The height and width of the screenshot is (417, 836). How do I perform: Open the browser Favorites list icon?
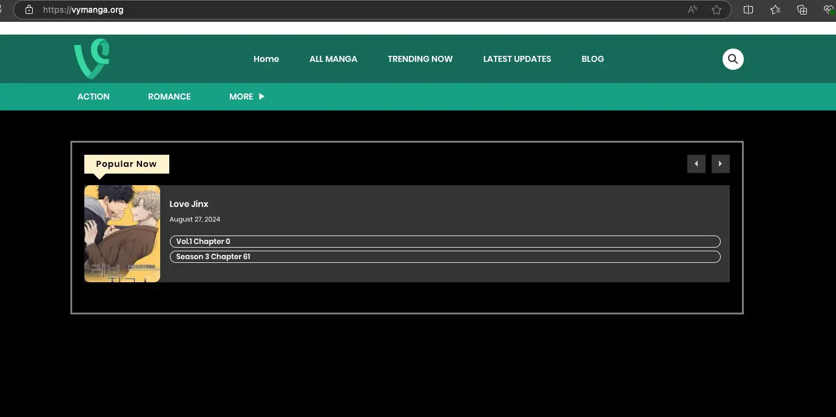click(775, 10)
